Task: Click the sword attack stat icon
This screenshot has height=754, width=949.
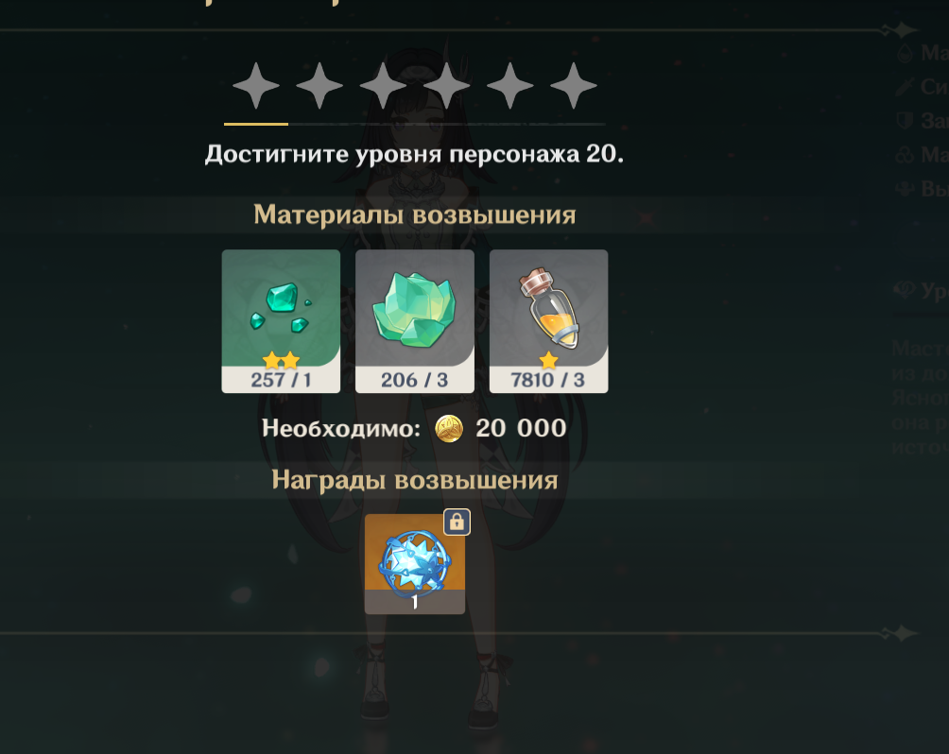Action: pos(905,87)
